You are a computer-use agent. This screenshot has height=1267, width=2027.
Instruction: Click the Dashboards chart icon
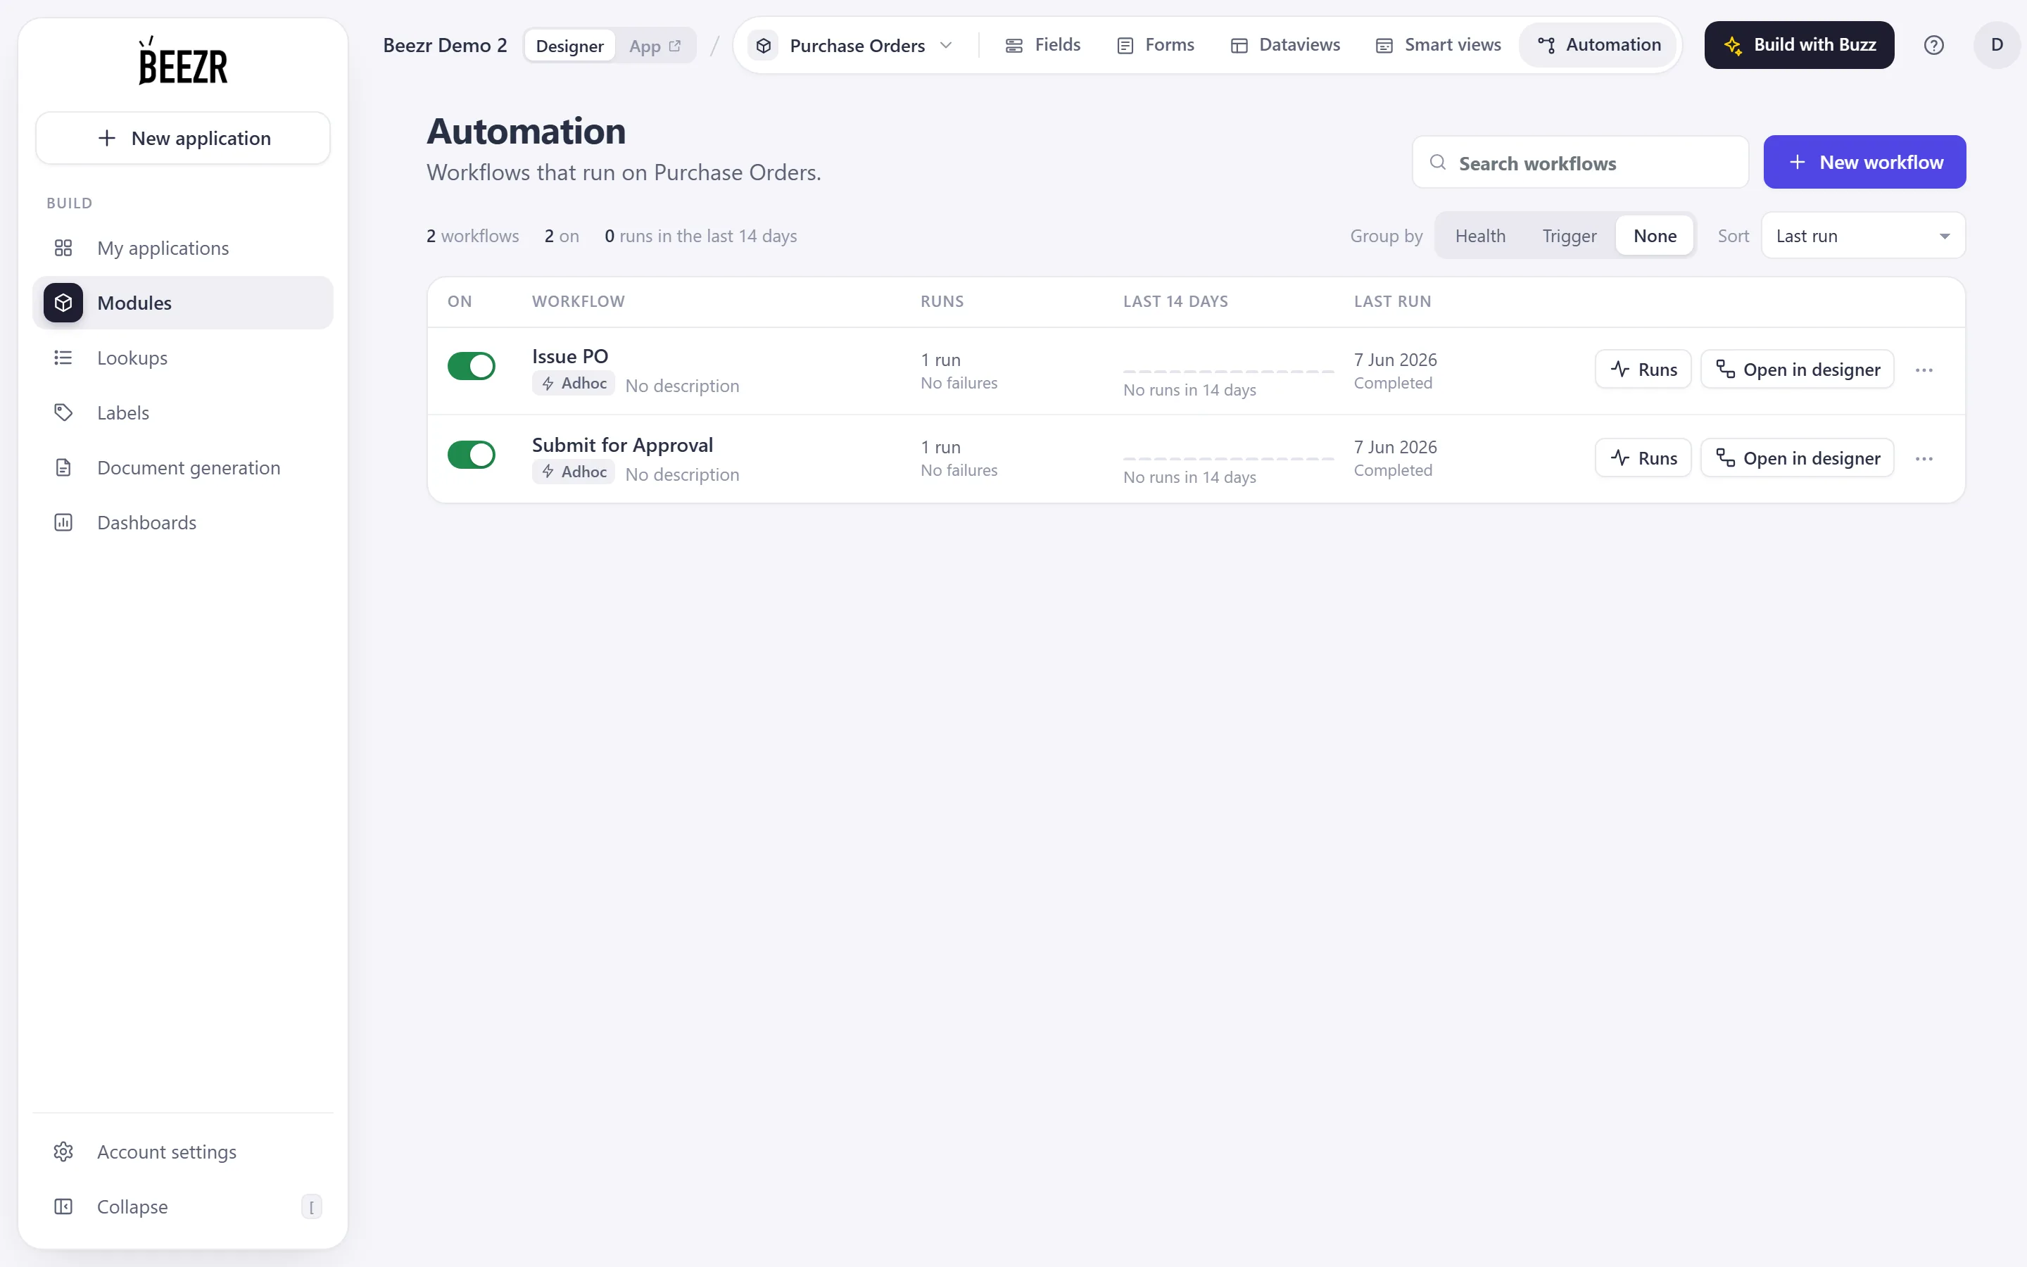coord(63,522)
